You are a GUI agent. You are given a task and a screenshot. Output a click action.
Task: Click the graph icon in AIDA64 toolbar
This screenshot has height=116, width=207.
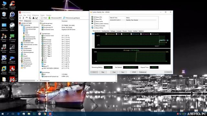(x=37, y=18)
